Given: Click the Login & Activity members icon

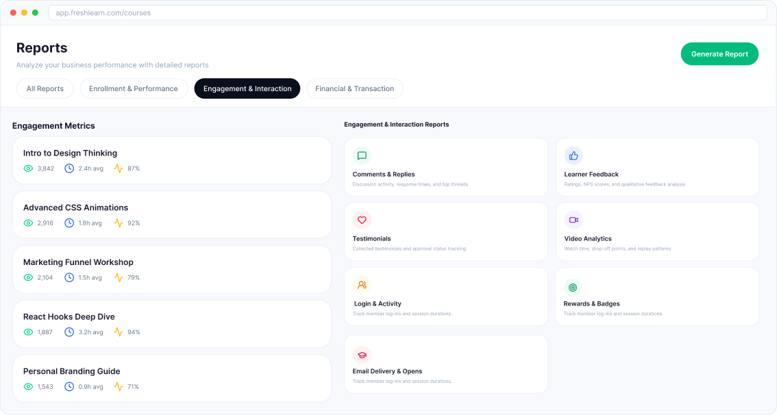Looking at the screenshot, I should [x=362, y=285].
